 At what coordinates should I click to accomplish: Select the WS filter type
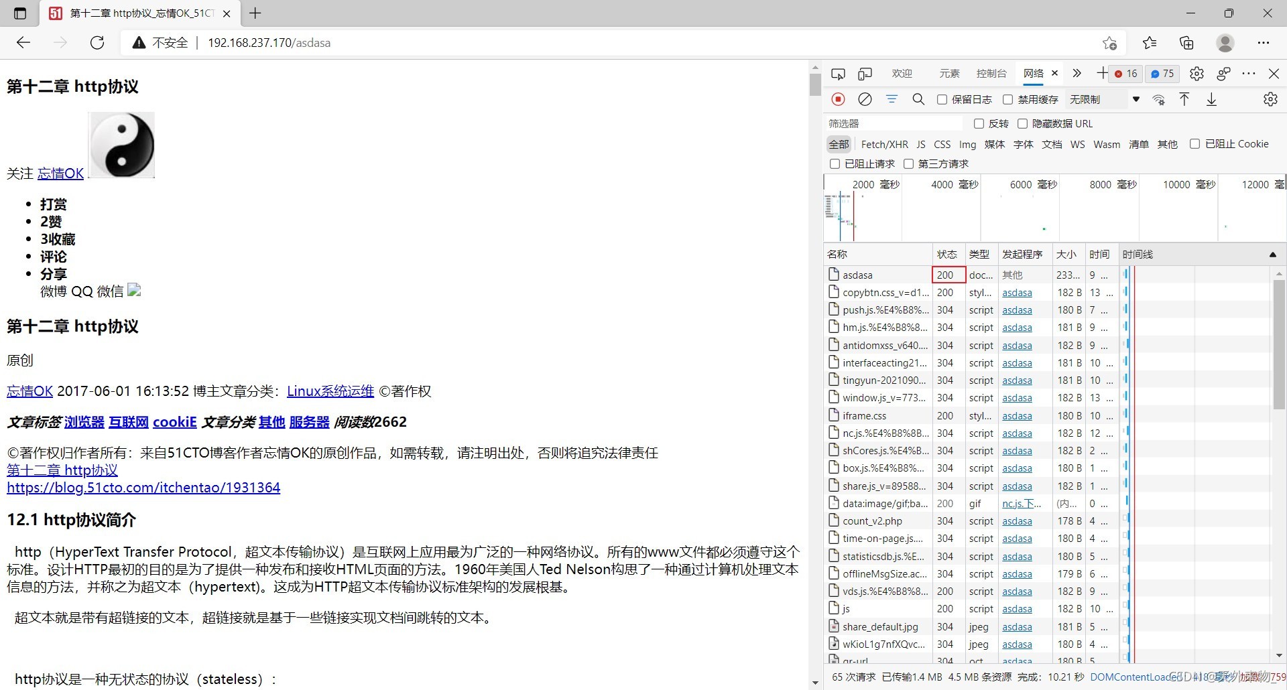1077,144
